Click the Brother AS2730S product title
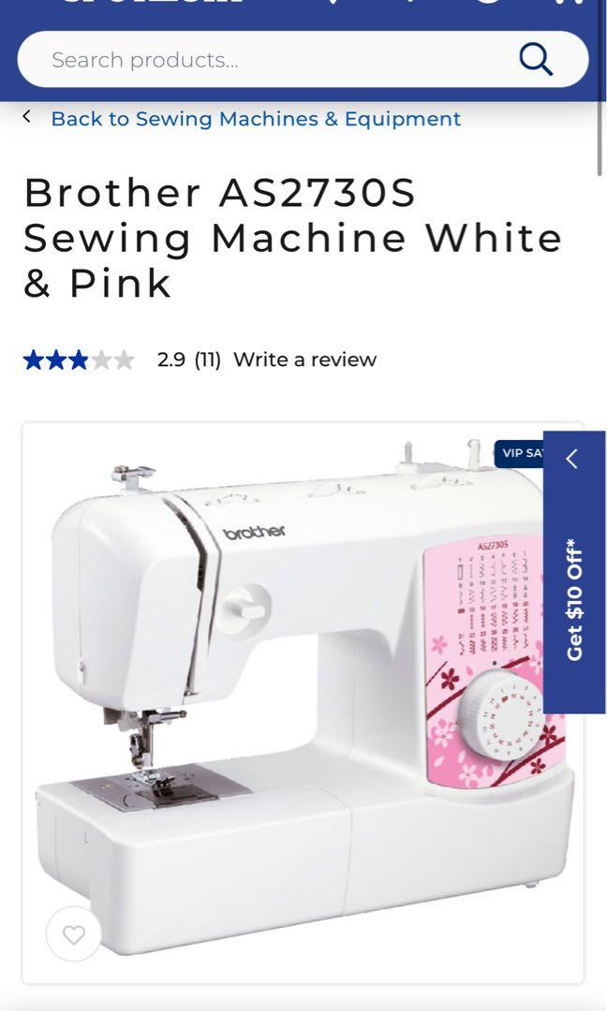Viewport: 607px width, 1011px height. pyautogui.click(x=292, y=238)
